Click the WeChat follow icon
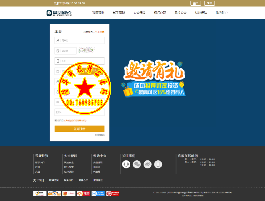The height and width of the screenshot is (201, 265). [x=137, y=164]
